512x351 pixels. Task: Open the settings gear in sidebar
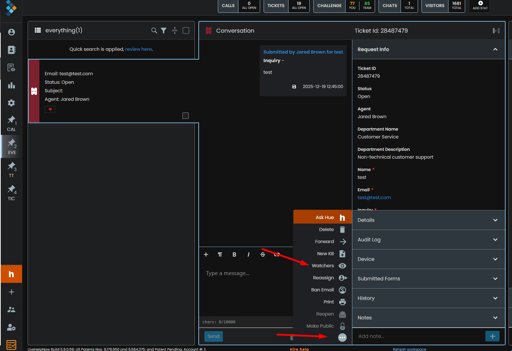point(11,103)
